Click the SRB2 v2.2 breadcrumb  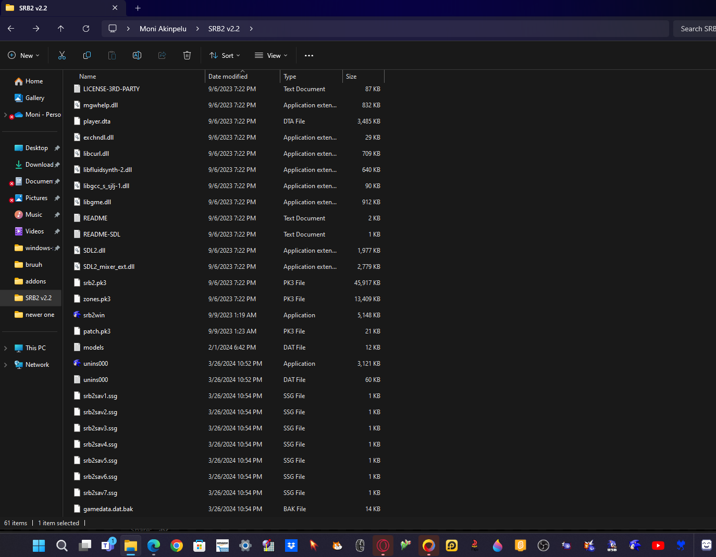(x=224, y=29)
